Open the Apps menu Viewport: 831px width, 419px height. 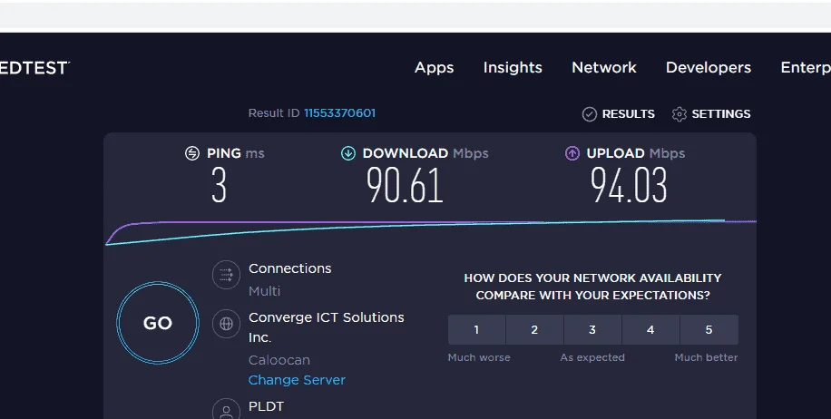pyautogui.click(x=434, y=67)
